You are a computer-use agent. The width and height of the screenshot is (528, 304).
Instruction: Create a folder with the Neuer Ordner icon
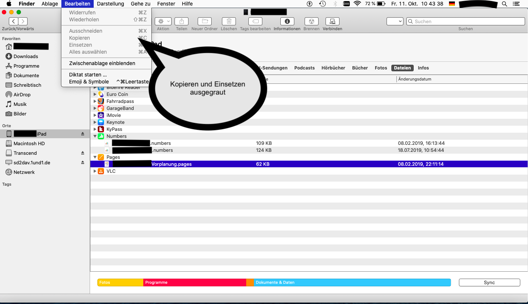(x=205, y=21)
